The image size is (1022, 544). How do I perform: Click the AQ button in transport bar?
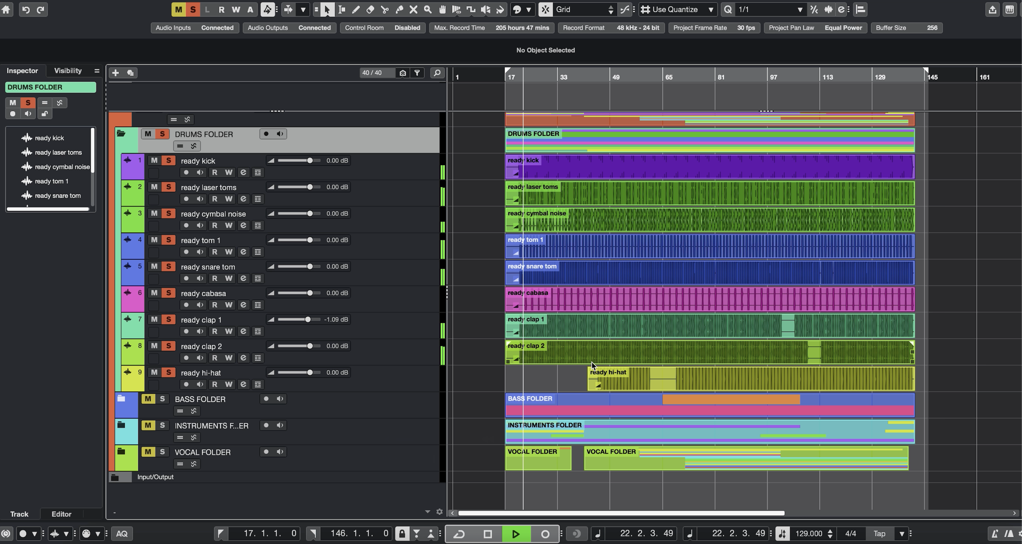coord(121,534)
